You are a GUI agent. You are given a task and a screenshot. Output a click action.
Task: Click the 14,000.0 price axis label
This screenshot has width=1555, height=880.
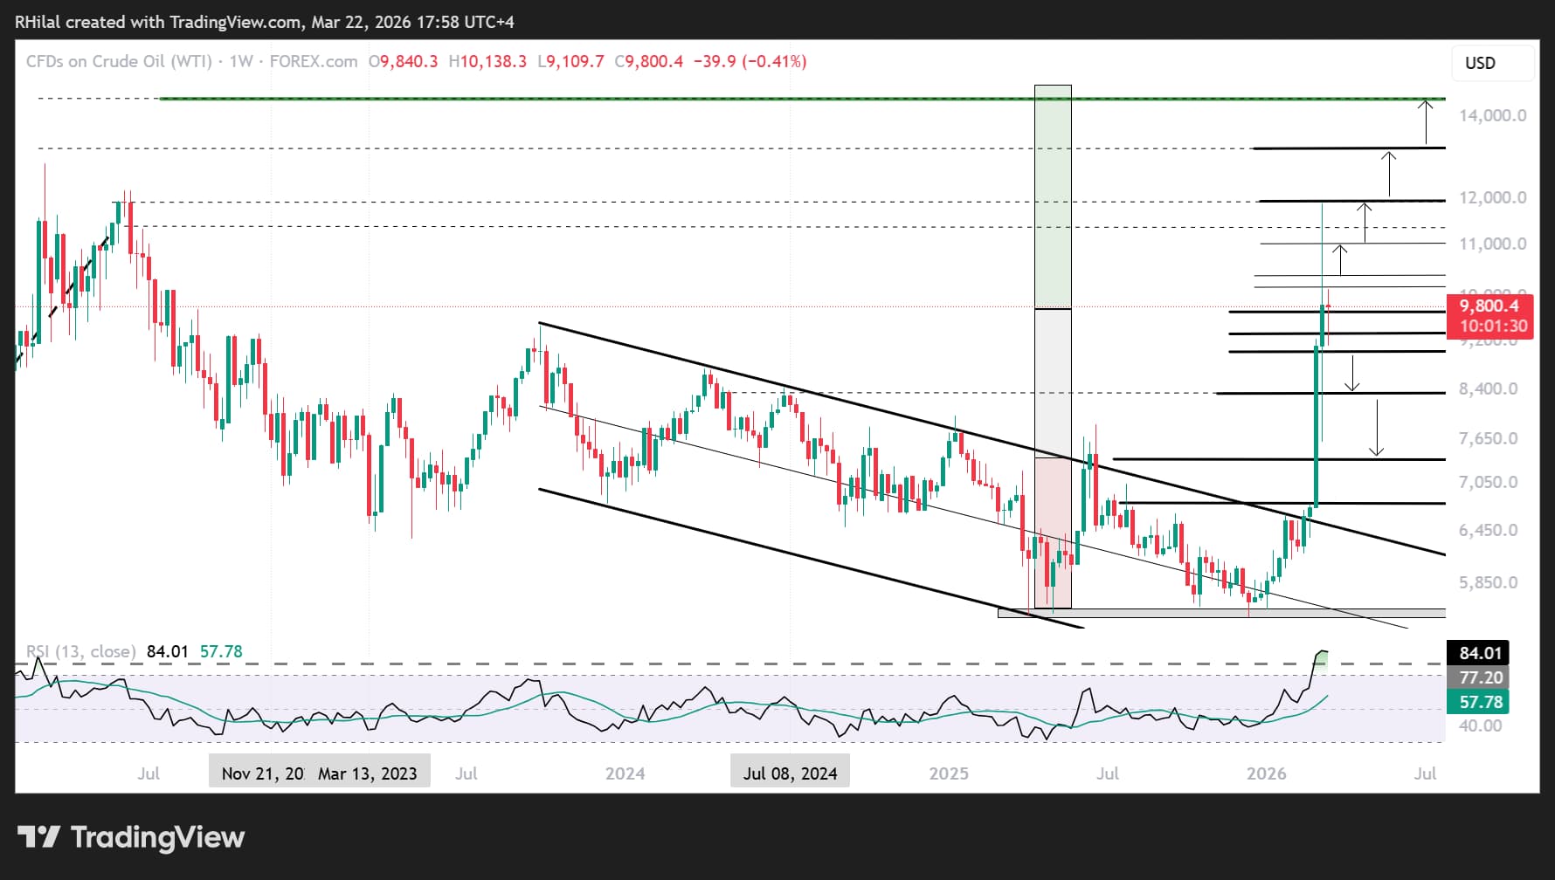coord(1493,115)
